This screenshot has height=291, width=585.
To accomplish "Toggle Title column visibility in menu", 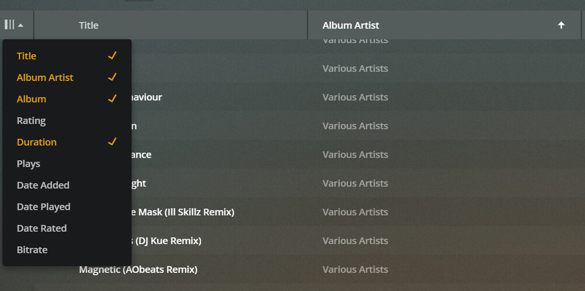I will [27, 56].
